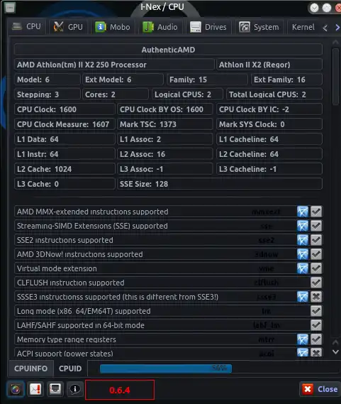This screenshot has height=404, width=341.
Task: Click the blue 56% progress bar
Action: [166, 368]
